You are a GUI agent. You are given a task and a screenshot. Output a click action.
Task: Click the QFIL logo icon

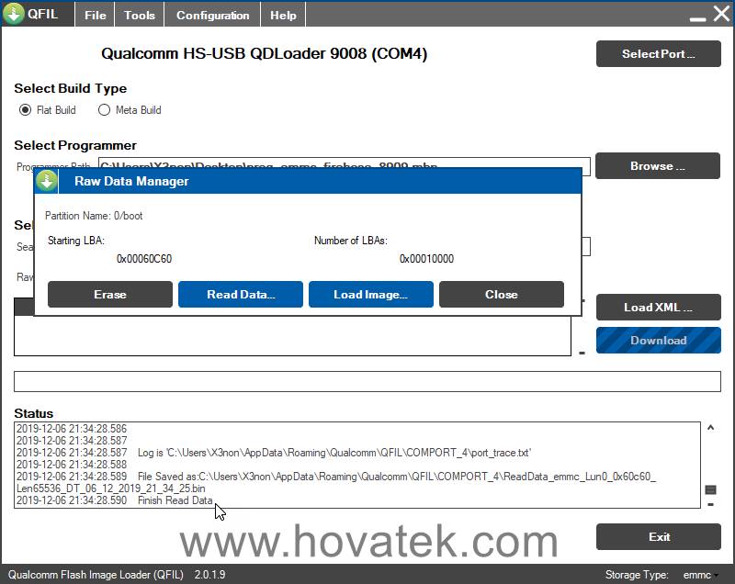click(x=14, y=13)
